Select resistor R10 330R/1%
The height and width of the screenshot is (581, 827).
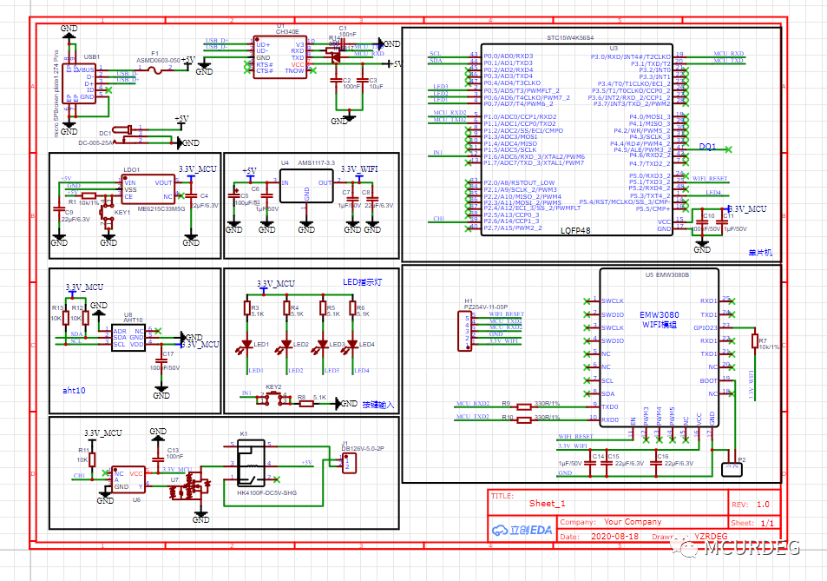[x=524, y=420]
